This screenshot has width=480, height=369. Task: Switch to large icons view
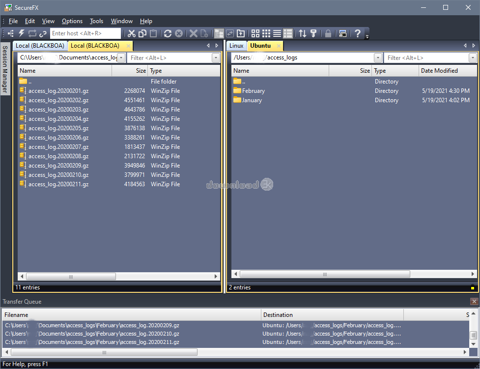[x=255, y=33]
